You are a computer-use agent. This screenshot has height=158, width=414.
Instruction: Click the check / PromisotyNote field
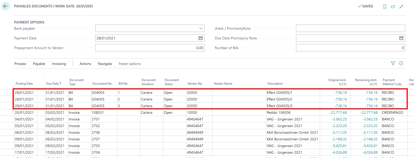351,28
